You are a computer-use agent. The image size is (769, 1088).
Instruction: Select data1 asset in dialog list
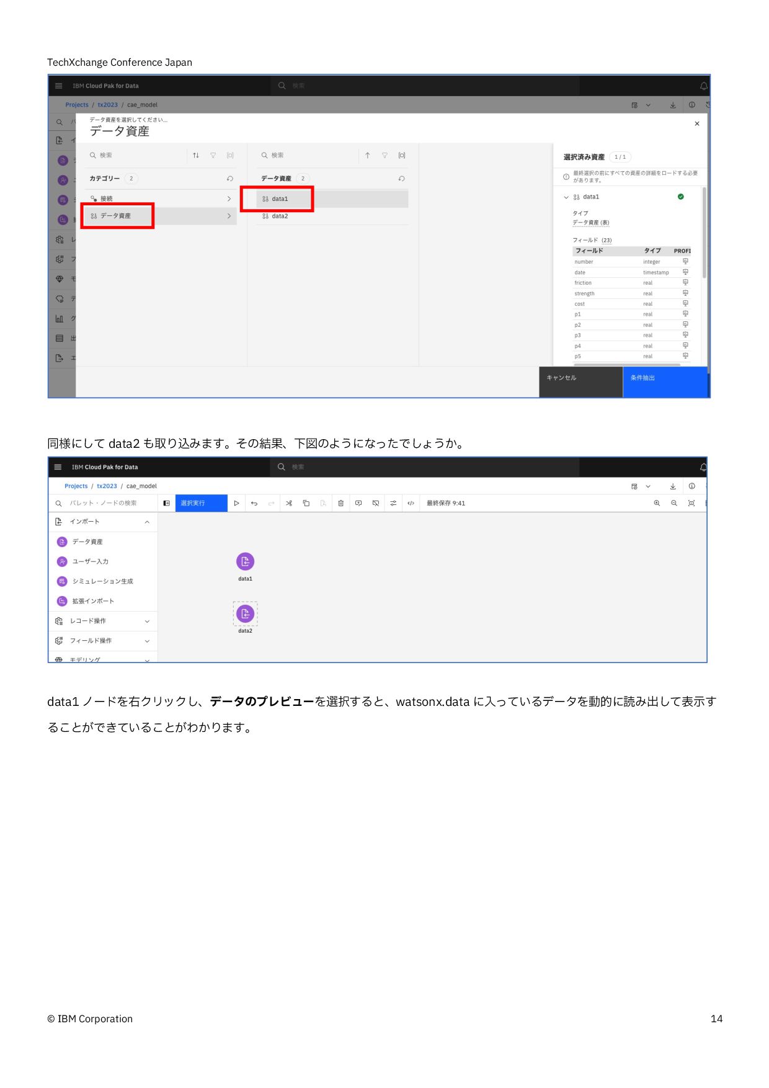point(332,198)
